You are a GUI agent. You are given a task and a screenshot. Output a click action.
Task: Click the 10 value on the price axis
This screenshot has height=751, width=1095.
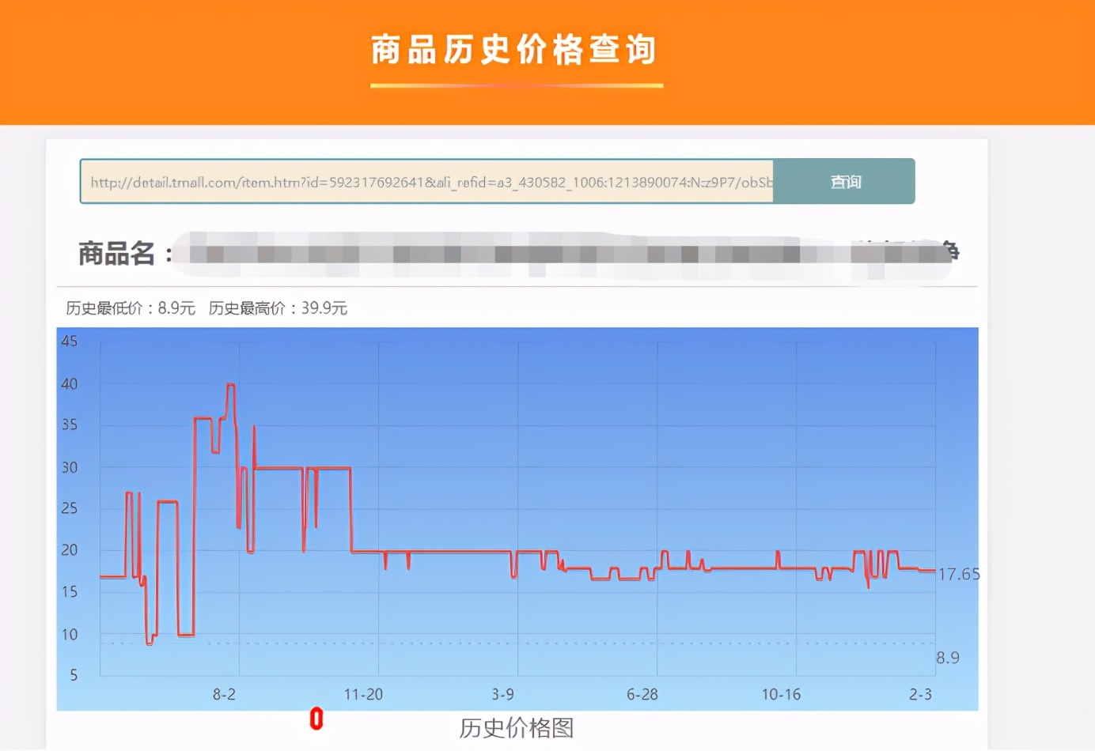click(70, 634)
